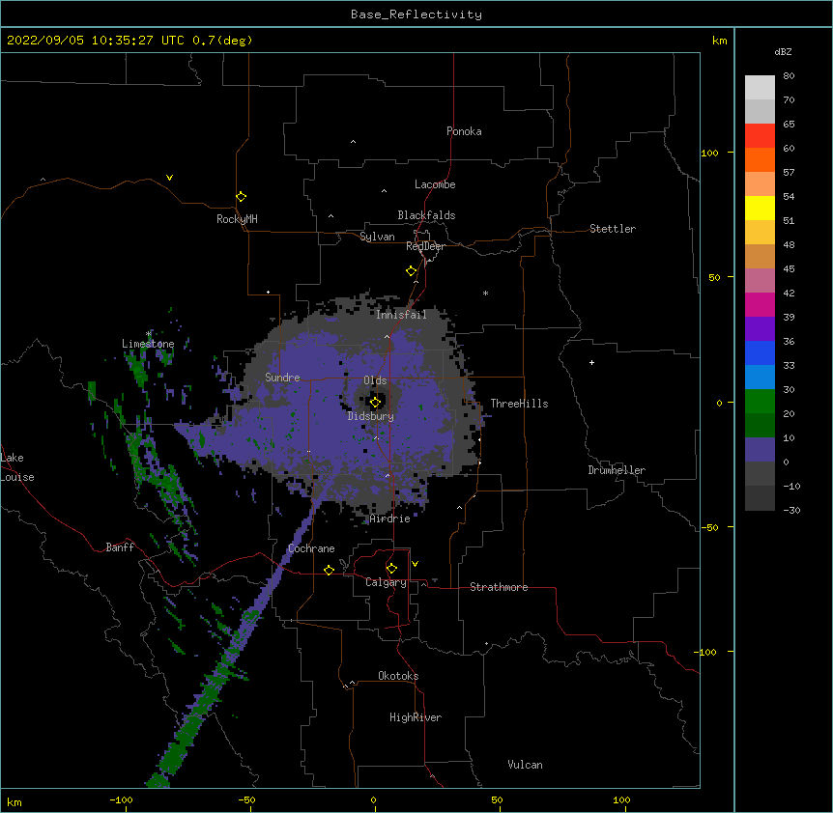This screenshot has width=833, height=813.
Task: Click the ThreeHills town label
Action: 520,404
